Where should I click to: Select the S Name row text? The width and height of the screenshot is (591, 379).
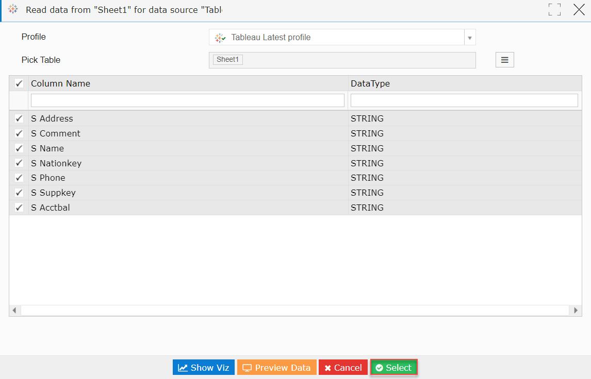click(47, 149)
